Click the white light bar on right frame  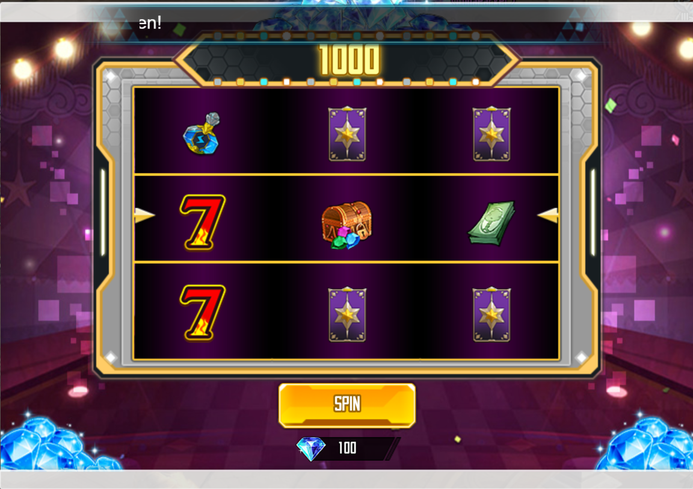[593, 213]
